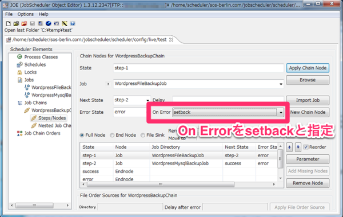
Task: Select the Full Node radio button
Action: coord(82,136)
